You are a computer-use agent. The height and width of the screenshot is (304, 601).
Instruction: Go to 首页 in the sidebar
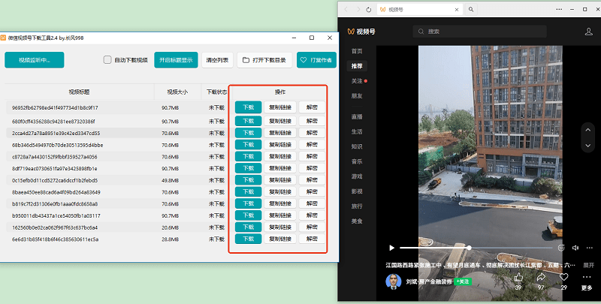357,51
